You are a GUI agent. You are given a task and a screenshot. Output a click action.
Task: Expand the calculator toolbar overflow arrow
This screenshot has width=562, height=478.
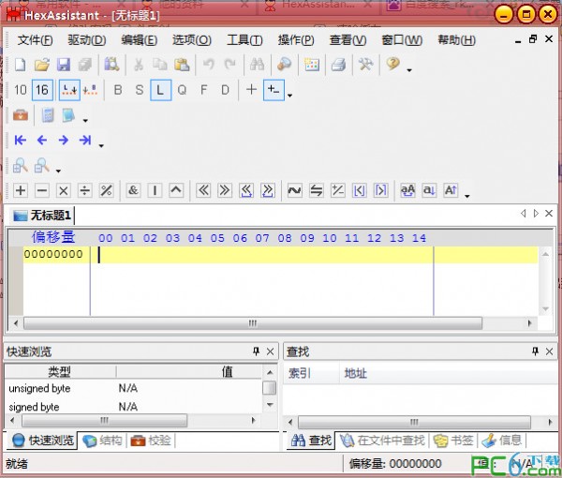click(x=85, y=121)
